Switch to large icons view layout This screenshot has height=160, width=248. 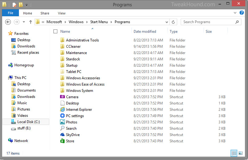(241, 153)
